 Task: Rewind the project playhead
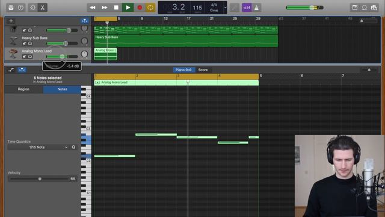click(x=93, y=8)
